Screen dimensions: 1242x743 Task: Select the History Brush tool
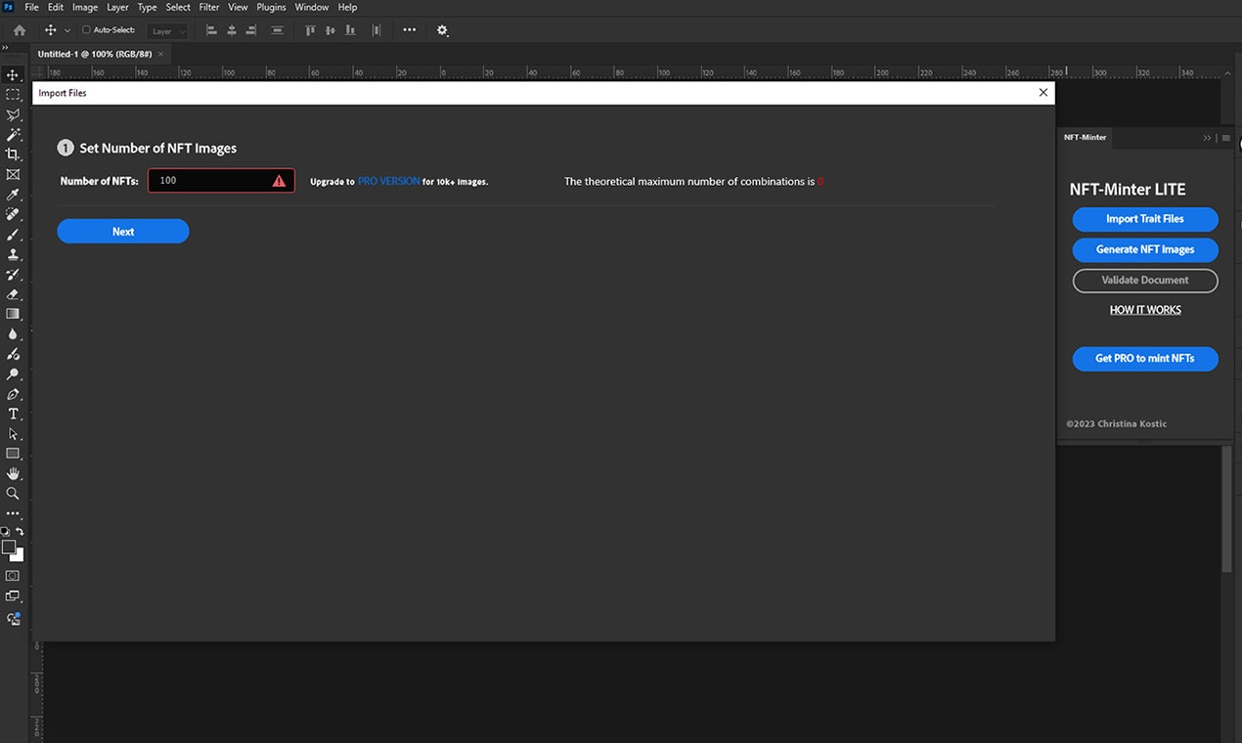13,275
